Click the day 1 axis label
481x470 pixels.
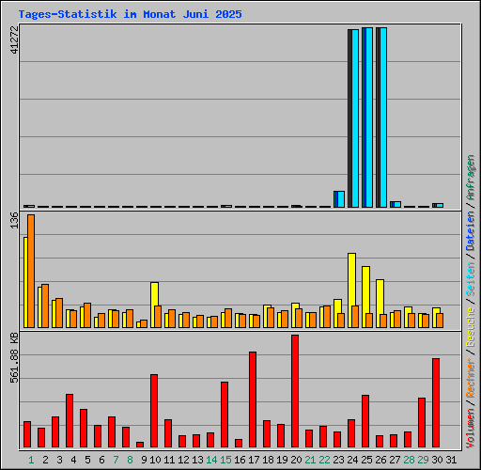[31, 460]
